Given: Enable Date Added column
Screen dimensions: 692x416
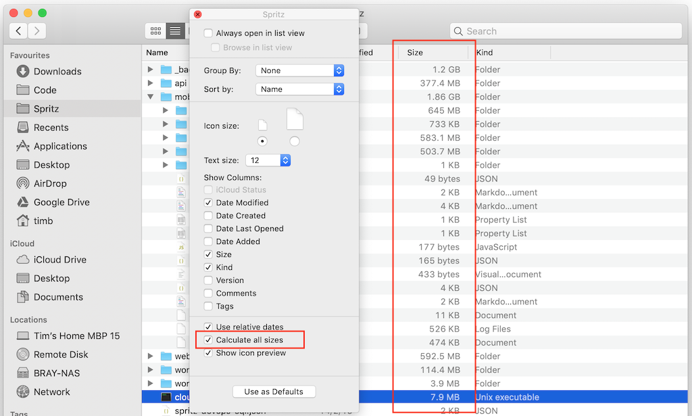Looking at the screenshot, I should point(208,241).
